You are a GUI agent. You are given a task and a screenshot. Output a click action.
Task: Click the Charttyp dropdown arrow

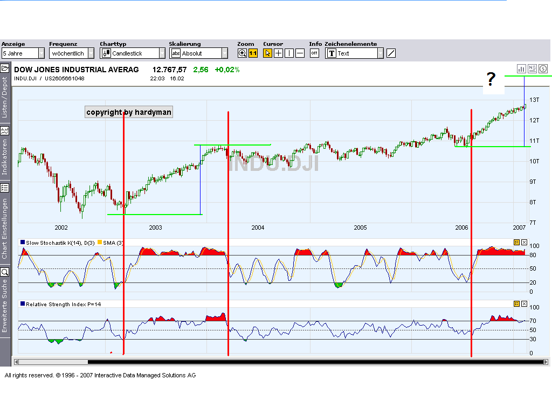point(162,53)
